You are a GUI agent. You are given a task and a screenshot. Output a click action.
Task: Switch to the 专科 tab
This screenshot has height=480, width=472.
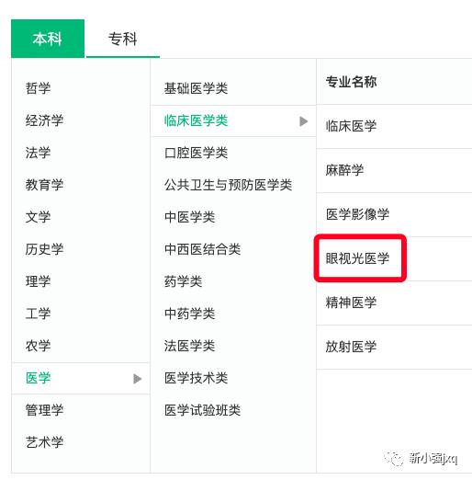pyautogui.click(x=123, y=39)
